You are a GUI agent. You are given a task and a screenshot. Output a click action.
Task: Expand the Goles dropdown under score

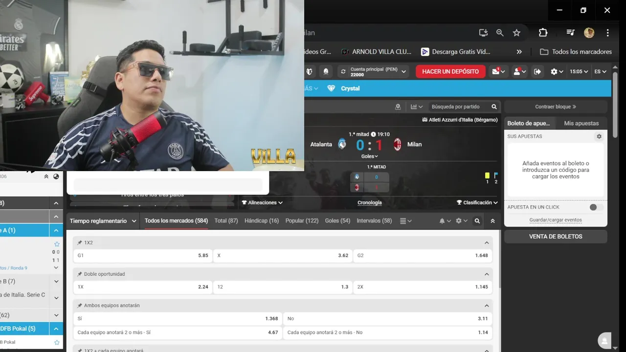(x=370, y=156)
